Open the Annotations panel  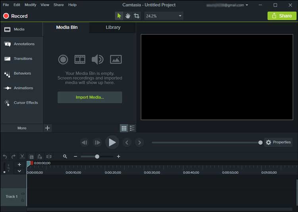22,44
